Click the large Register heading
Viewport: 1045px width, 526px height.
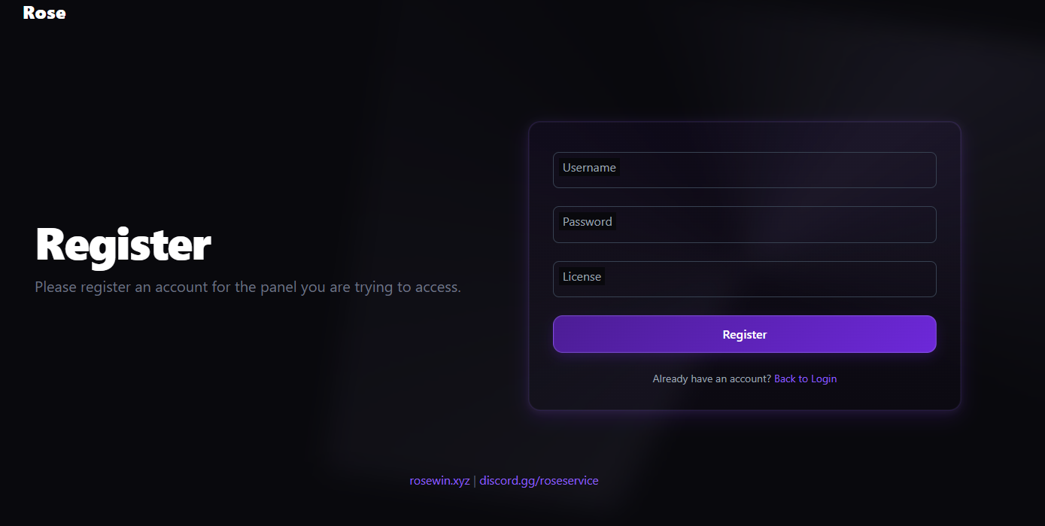123,245
